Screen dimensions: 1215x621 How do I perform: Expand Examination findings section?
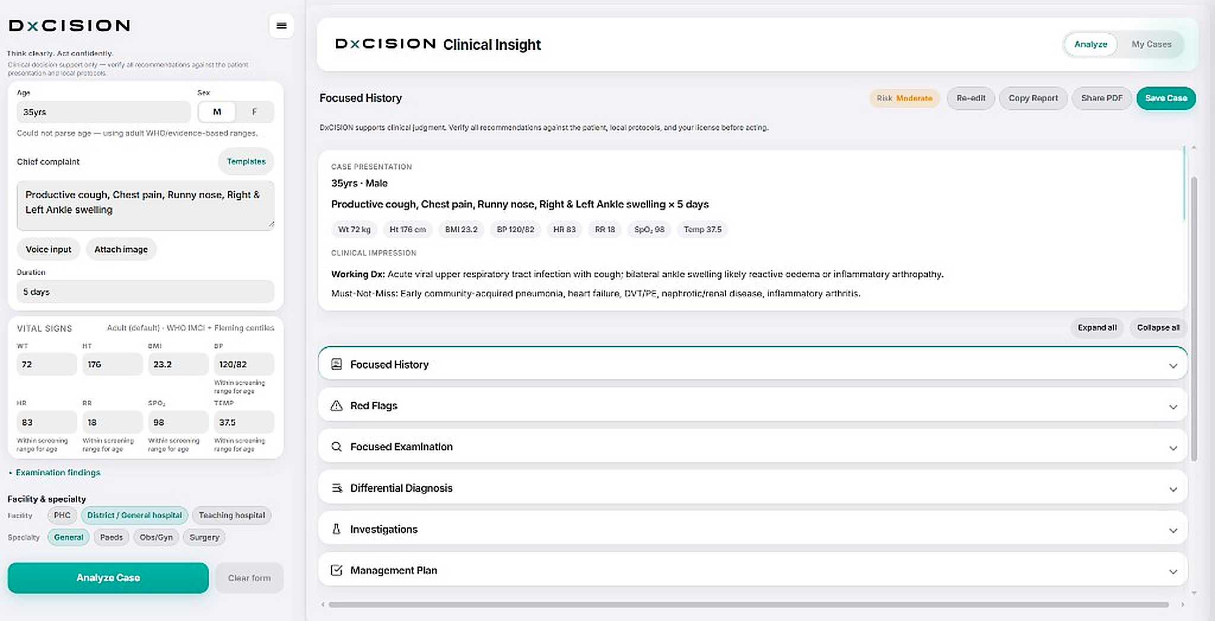55,472
